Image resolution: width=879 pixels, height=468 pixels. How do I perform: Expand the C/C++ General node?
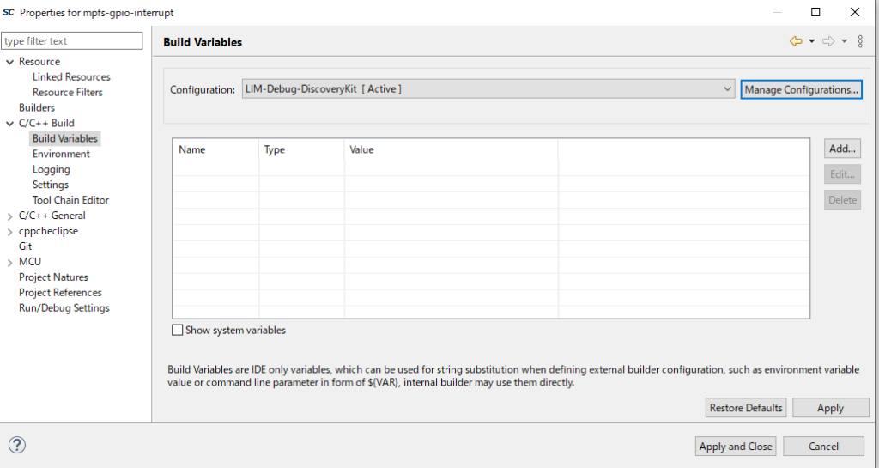click(9, 216)
